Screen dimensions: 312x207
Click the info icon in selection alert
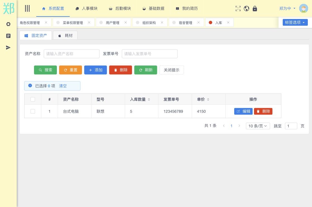pyautogui.click(x=30, y=85)
